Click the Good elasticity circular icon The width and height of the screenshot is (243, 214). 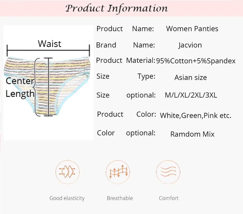coord(68,172)
